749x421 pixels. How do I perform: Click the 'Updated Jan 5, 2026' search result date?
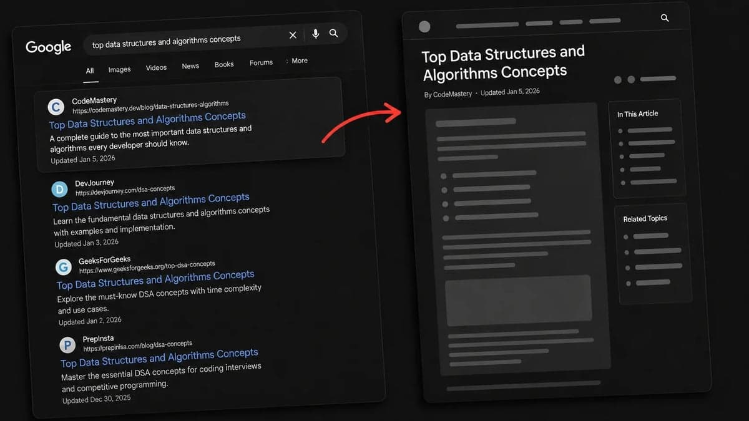(x=83, y=160)
